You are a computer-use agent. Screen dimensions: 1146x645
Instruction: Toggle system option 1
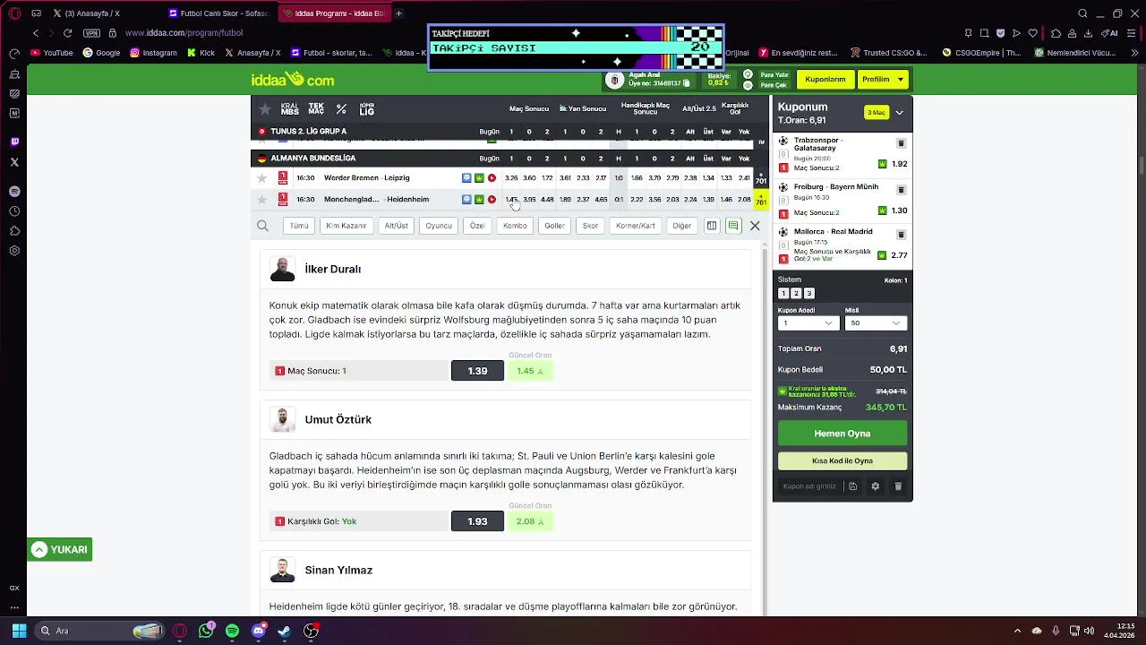tap(783, 293)
